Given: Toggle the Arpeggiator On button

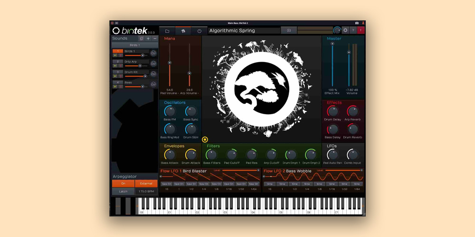Looking at the screenshot, I should click(123, 183).
